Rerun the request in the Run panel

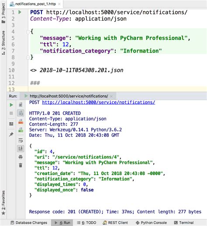[x=11, y=105]
